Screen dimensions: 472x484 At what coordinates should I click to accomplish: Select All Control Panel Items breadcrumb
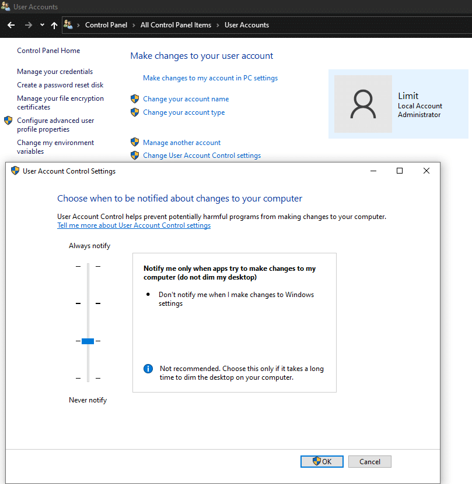pyautogui.click(x=176, y=25)
